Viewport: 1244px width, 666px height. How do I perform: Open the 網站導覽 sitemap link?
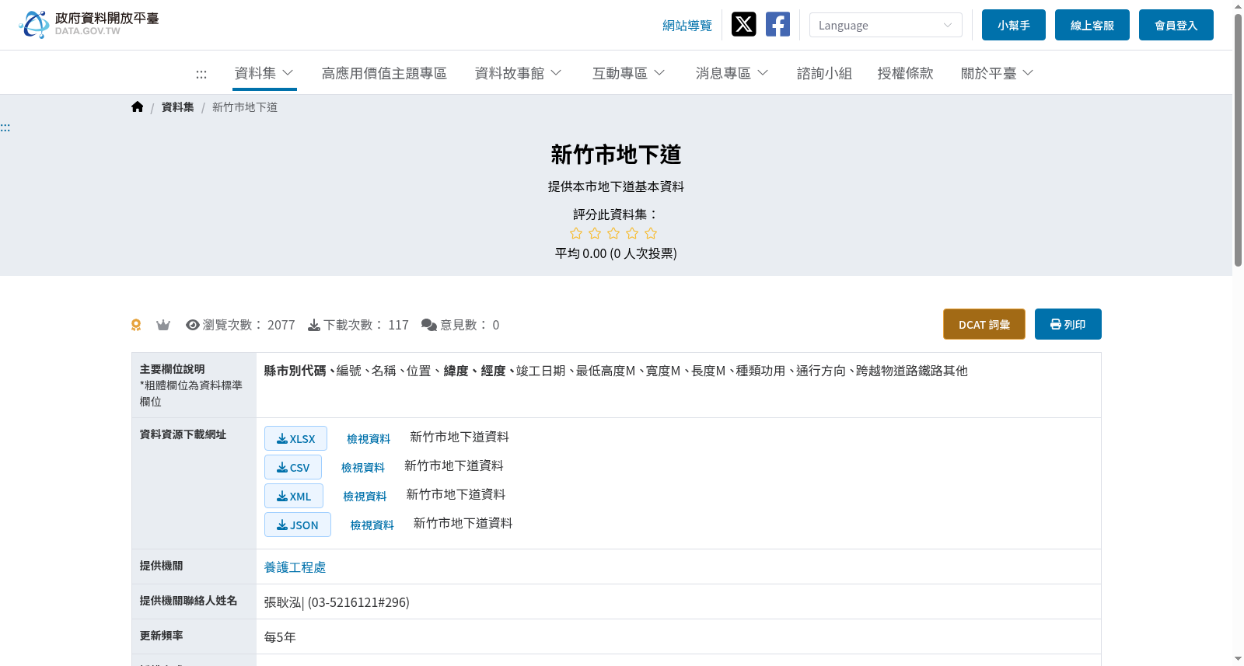[x=687, y=26]
